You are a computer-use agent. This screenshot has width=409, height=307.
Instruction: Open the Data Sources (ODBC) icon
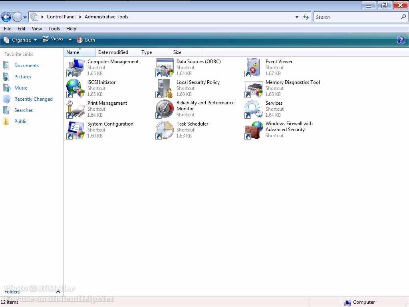click(164, 68)
